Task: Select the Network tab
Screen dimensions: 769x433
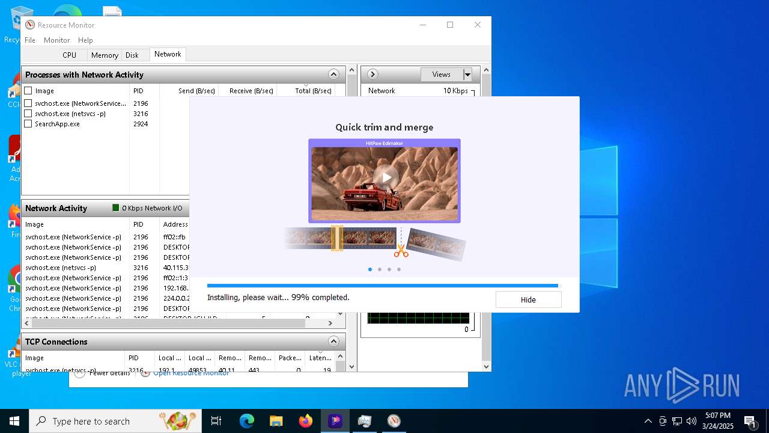Action: (168, 54)
